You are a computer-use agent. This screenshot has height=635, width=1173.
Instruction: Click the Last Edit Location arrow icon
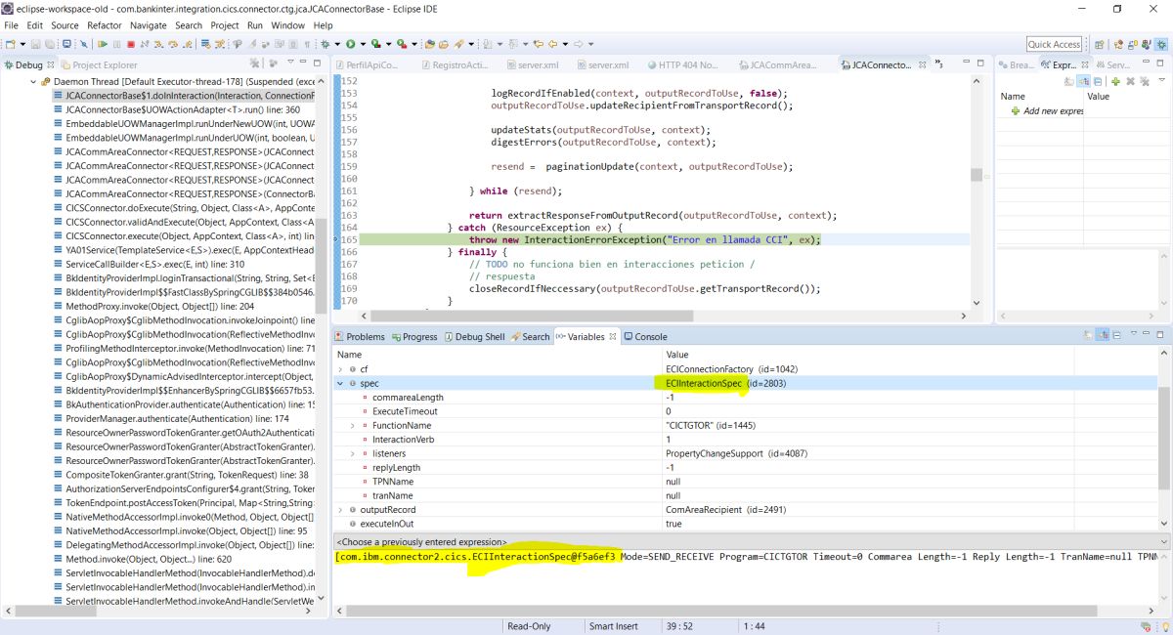(x=537, y=44)
